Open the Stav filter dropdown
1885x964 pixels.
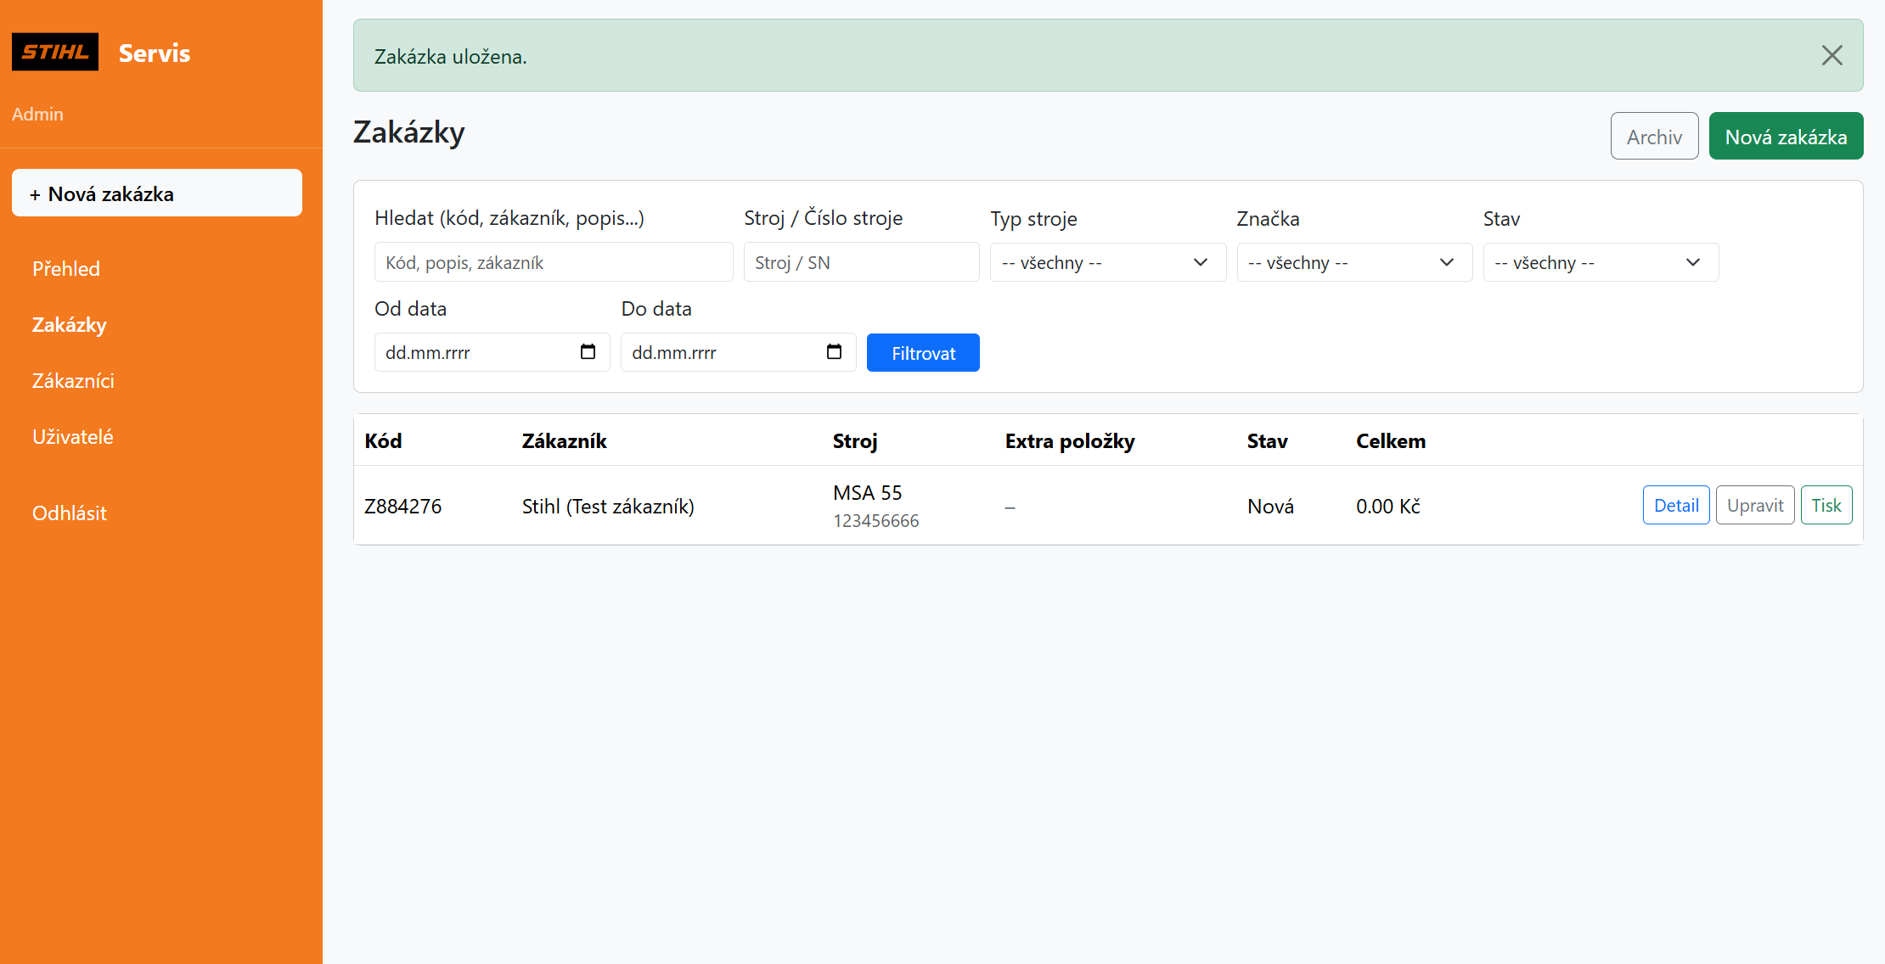click(x=1600, y=262)
